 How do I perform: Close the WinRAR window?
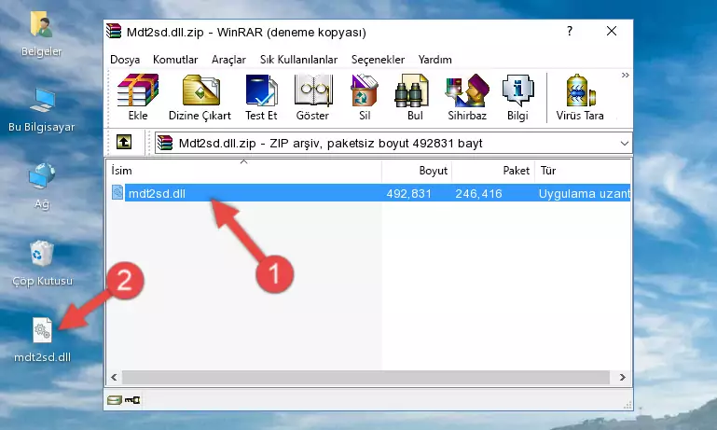point(612,31)
